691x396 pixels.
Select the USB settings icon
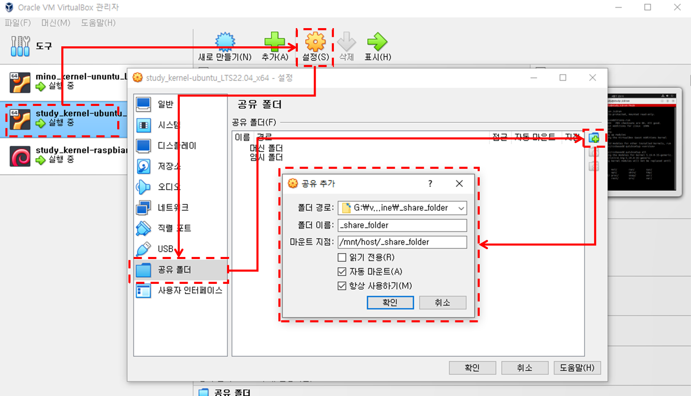143,249
